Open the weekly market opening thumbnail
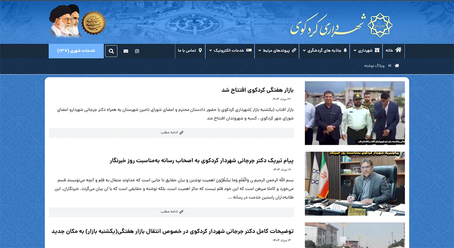 tap(354, 113)
